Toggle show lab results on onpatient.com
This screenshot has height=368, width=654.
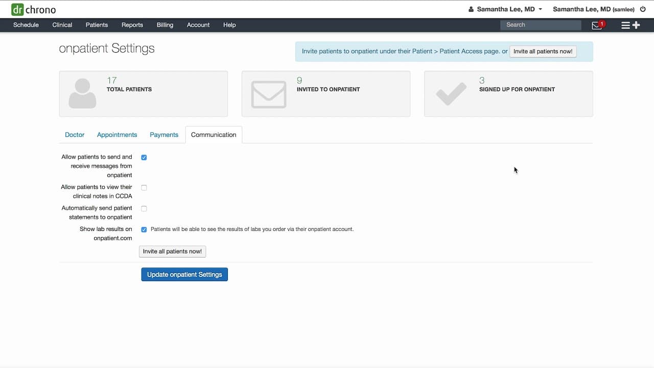[x=144, y=229]
